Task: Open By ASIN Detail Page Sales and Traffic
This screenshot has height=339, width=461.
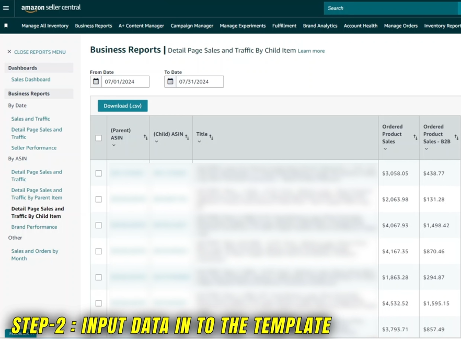Action: pos(37,176)
